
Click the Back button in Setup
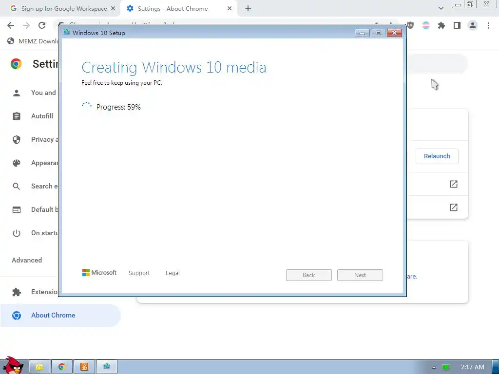pos(308,275)
